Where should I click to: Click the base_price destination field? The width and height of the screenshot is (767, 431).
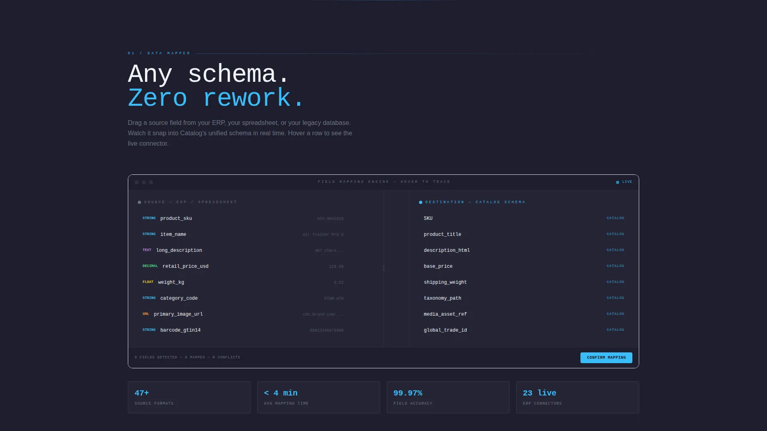pos(524,266)
